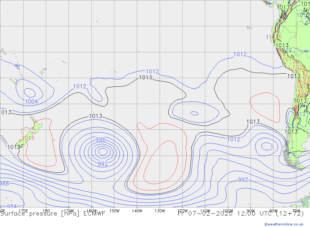310x227 pixels.
Task: Select the 996 isobar label
Action: [100, 139]
